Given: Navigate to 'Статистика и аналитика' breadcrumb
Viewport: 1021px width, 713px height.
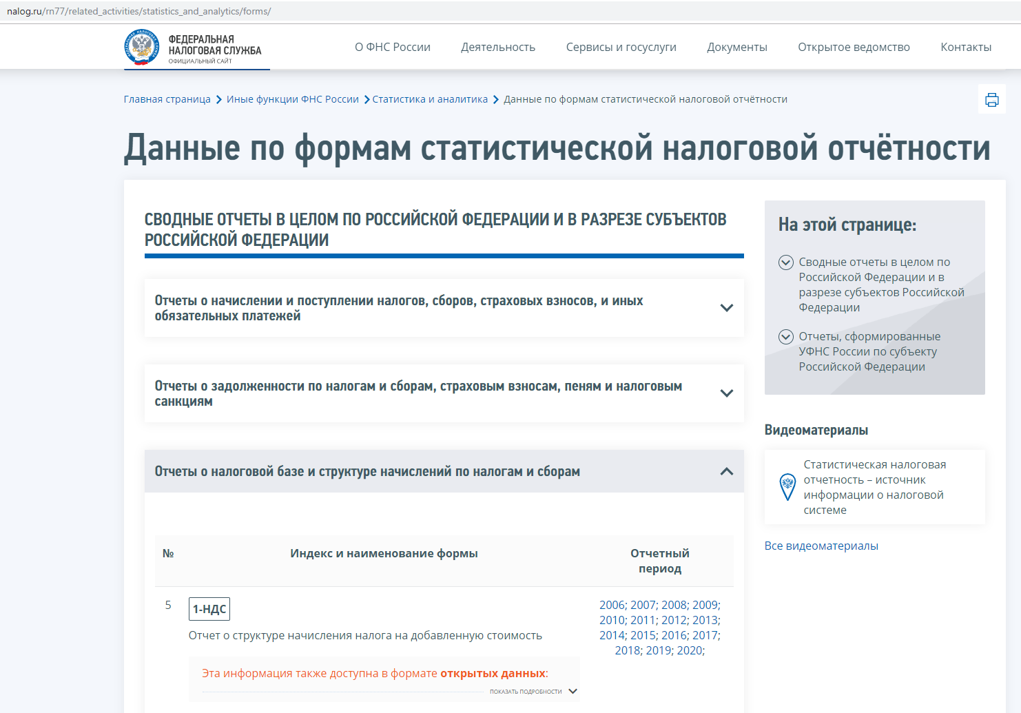Looking at the screenshot, I should click(x=430, y=99).
